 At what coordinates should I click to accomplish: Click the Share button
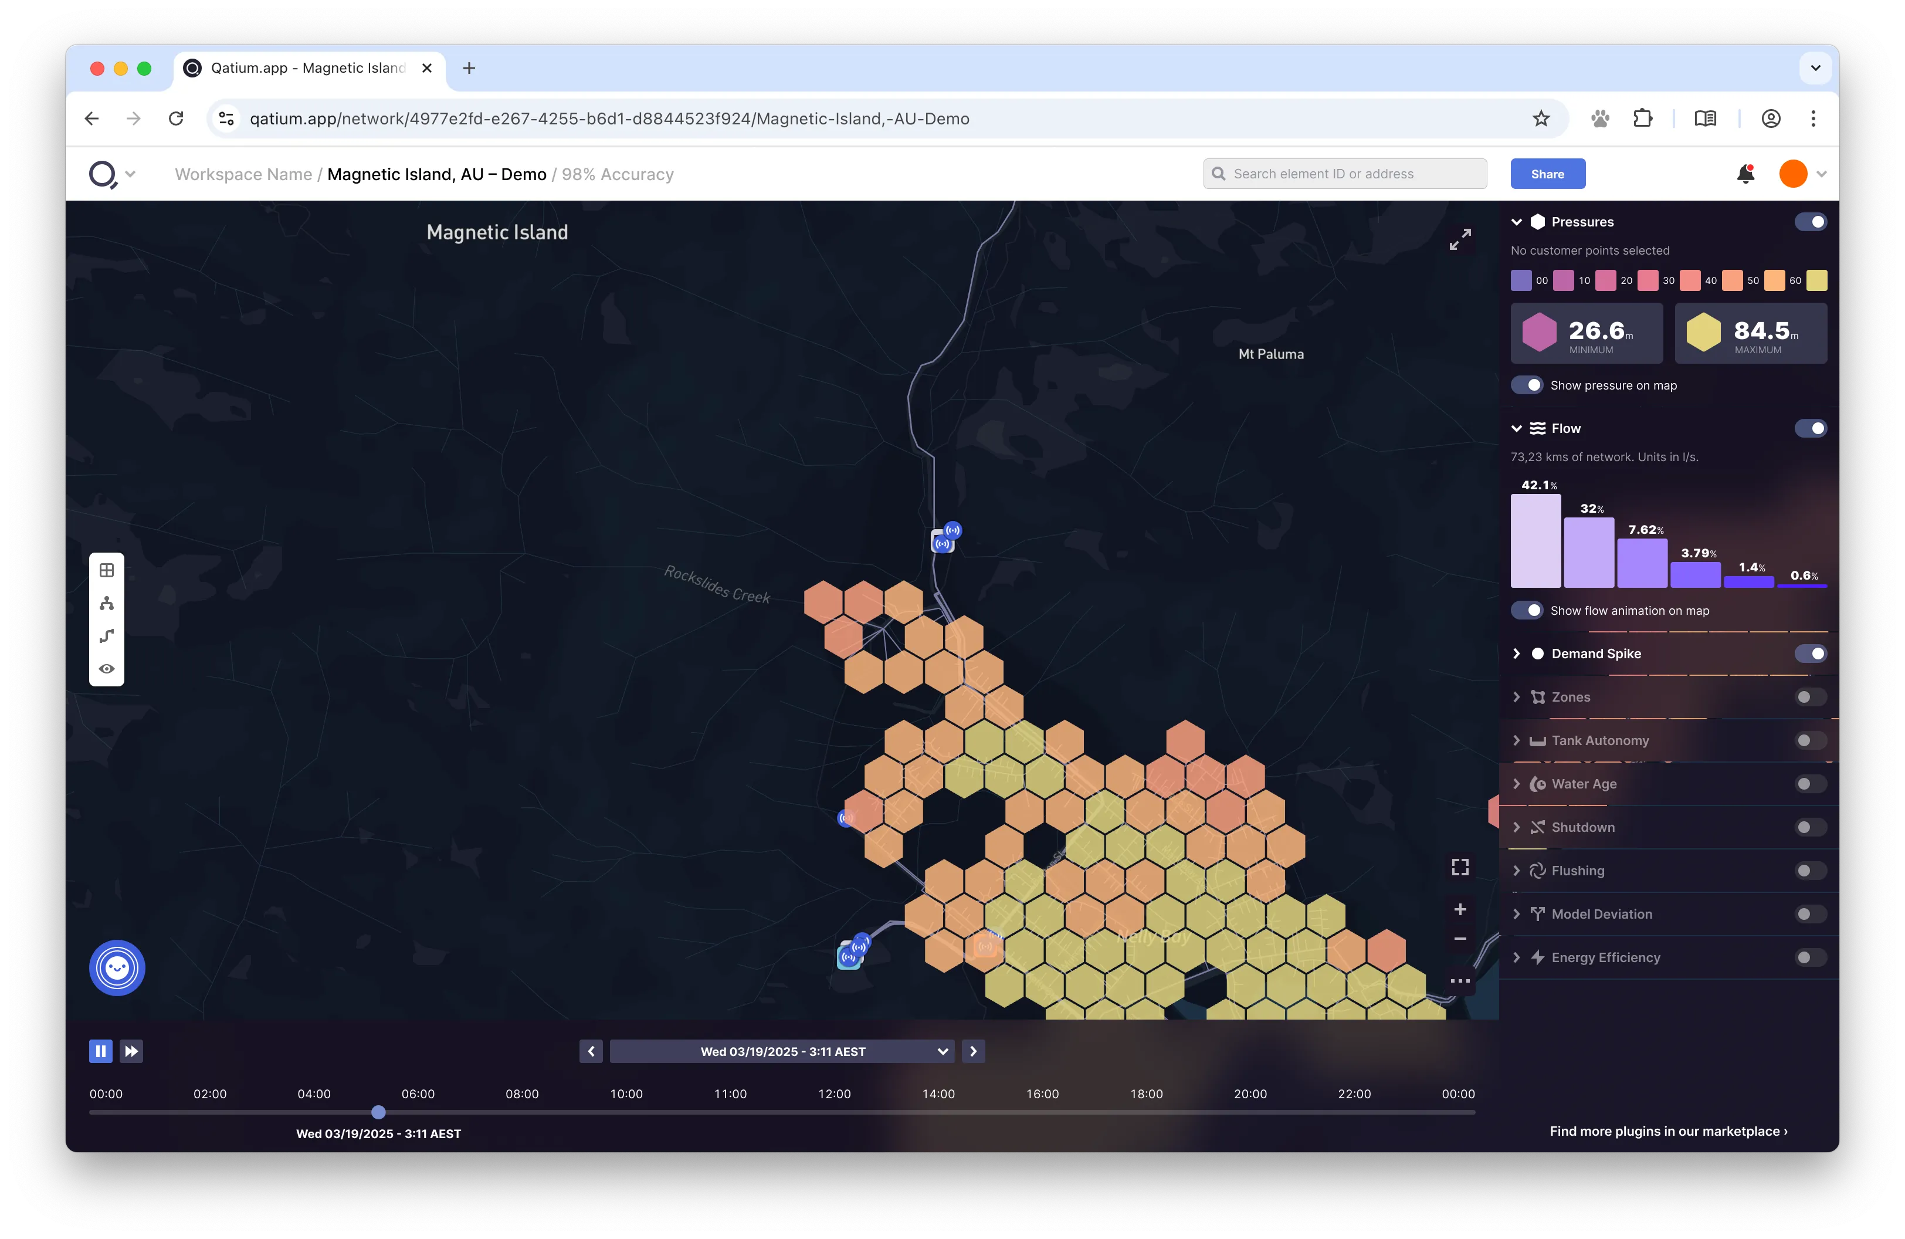1547,173
